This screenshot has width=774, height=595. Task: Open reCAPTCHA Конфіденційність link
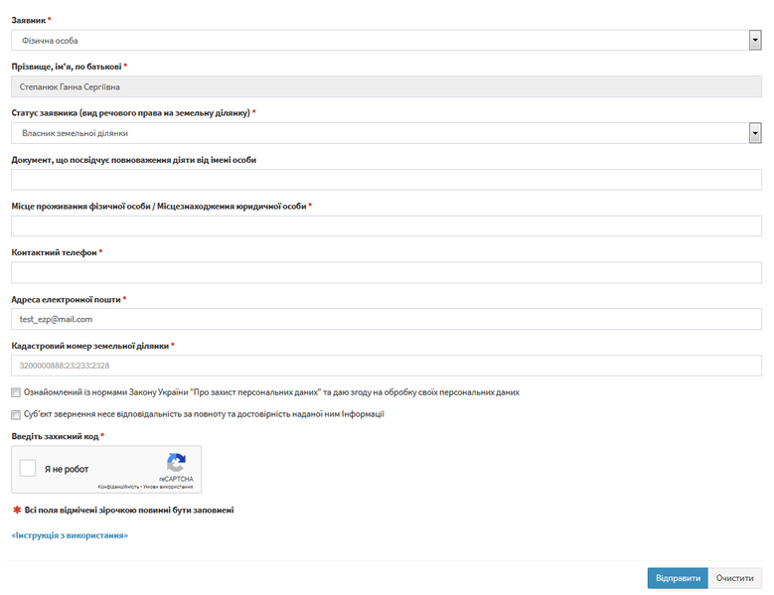pos(117,487)
